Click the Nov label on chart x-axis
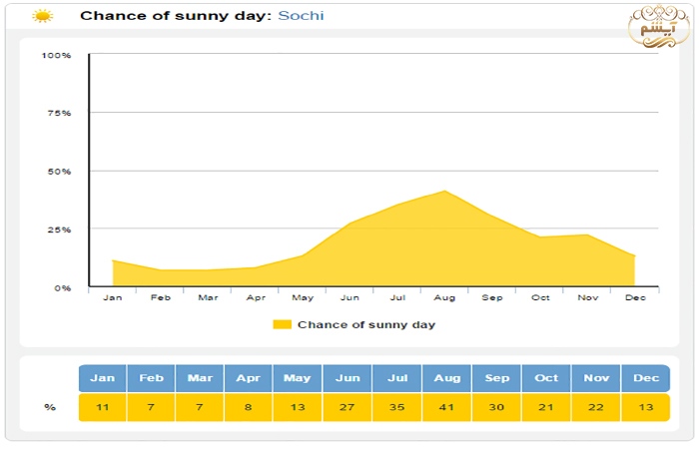The height and width of the screenshot is (449, 699). click(588, 297)
